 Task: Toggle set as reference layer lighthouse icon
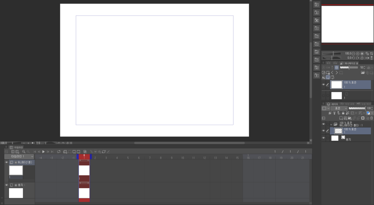tap(334, 113)
